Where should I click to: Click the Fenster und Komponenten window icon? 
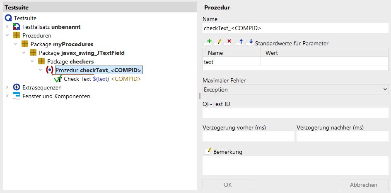click(x=16, y=96)
